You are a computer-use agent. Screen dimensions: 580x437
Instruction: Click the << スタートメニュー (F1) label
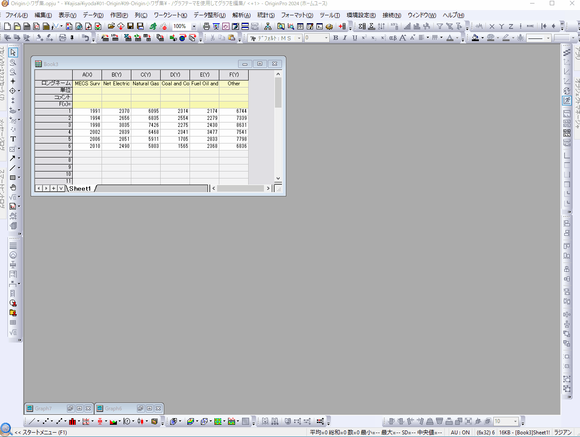(41, 432)
